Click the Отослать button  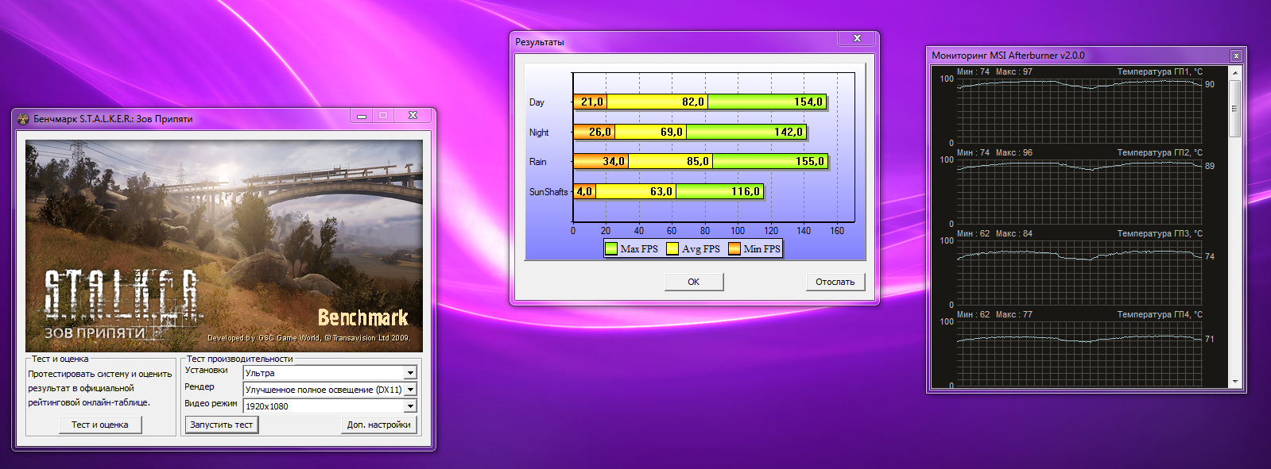point(835,282)
